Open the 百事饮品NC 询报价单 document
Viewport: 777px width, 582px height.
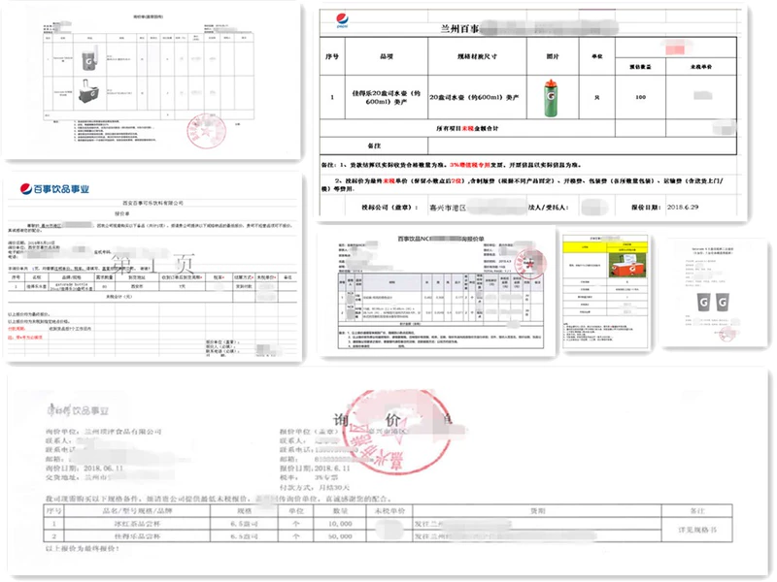(x=436, y=292)
